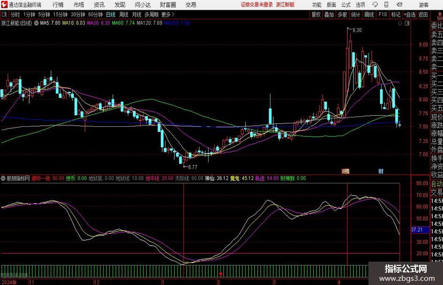This screenshot has width=443, height=285.
Task: Open the mail envelope icon
Action: [399, 5]
